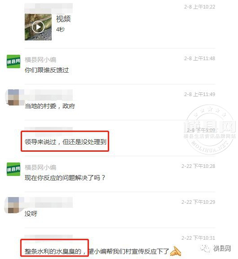238x259 pixels.
Task: Click the timestamp 2-22 下午10:31
Action: pyautogui.click(x=198, y=238)
